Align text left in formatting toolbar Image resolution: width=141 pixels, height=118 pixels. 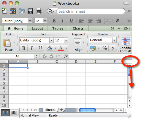(82, 21)
